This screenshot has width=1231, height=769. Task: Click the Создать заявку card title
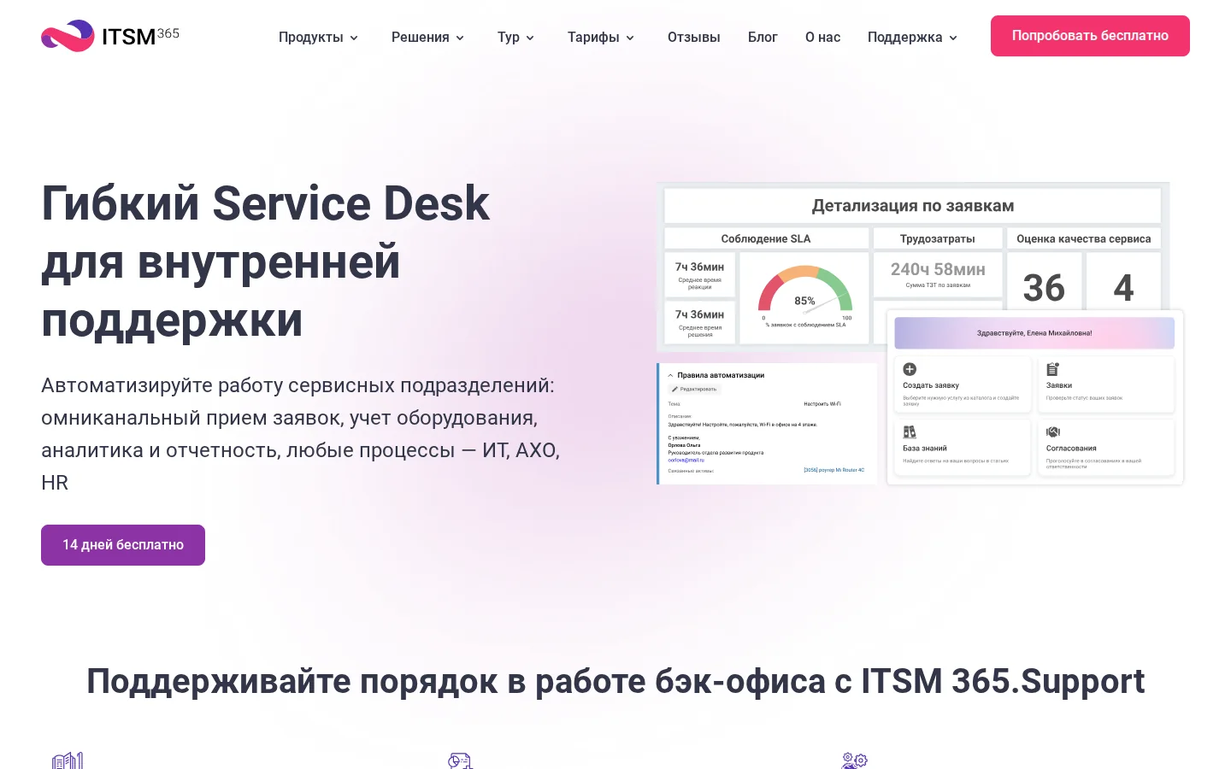(931, 385)
